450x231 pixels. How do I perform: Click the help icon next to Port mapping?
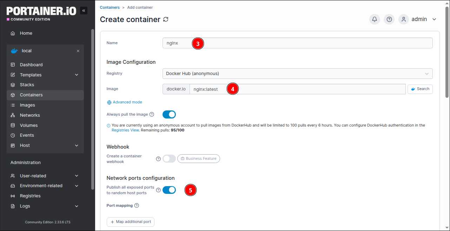137,205
